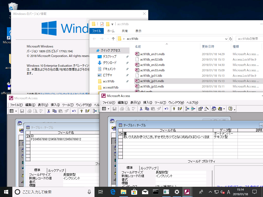The height and width of the screenshot is (197, 263).
Task: Click Explorer refresh button
Action: click(231, 39)
